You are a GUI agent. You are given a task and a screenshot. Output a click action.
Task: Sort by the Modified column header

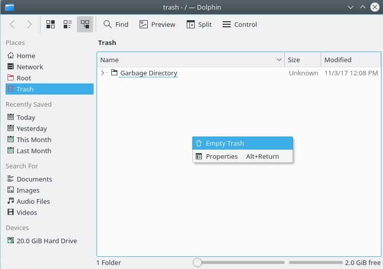click(x=351, y=60)
